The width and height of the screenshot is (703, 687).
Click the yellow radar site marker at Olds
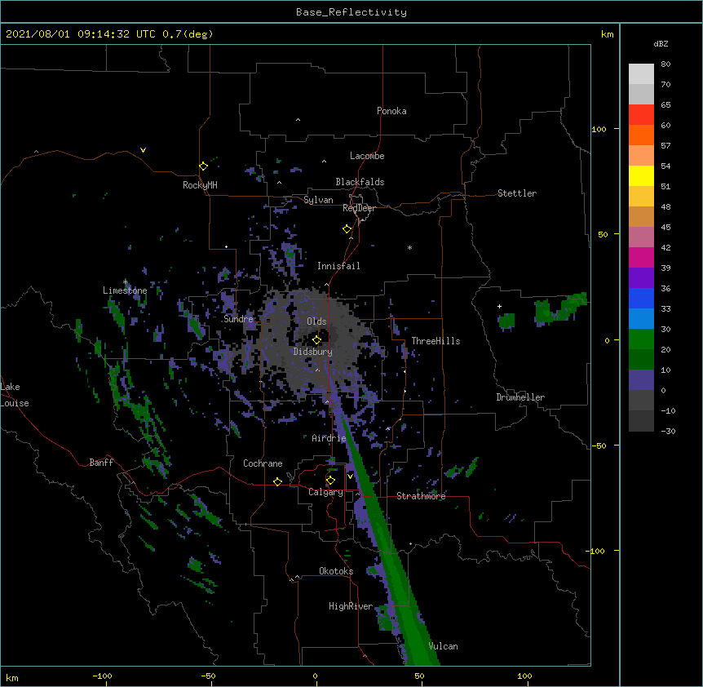click(x=316, y=339)
